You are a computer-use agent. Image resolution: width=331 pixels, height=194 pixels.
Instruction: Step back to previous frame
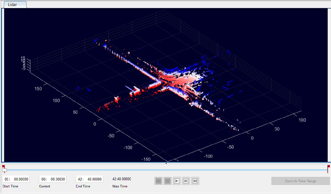(168, 181)
